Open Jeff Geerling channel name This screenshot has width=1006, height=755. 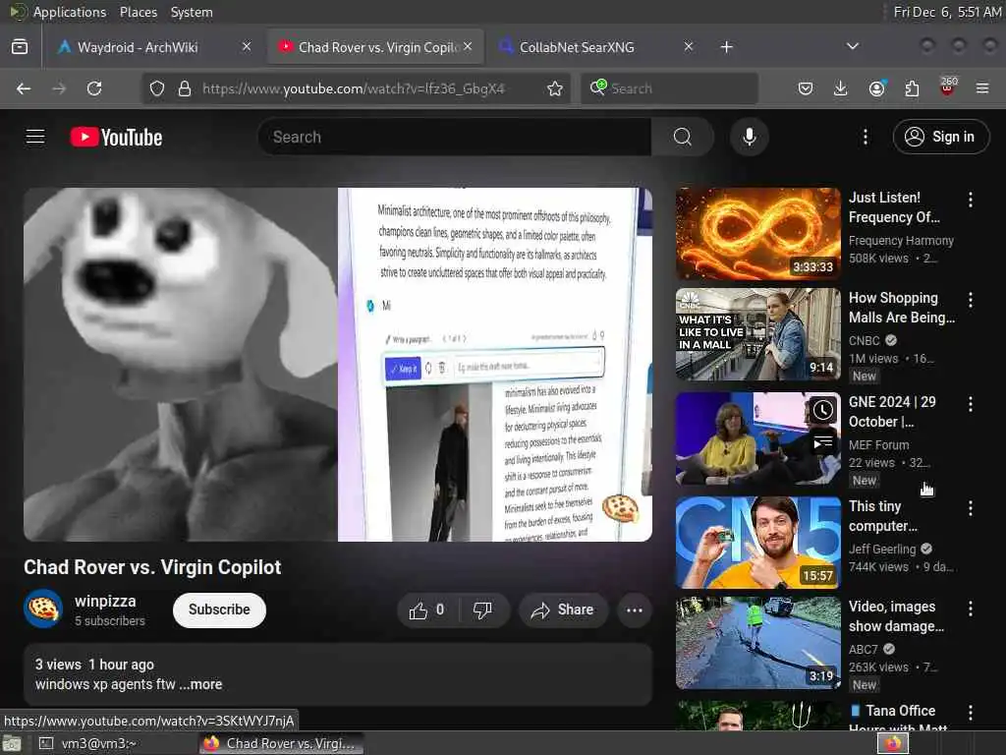[x=882, y=549]
